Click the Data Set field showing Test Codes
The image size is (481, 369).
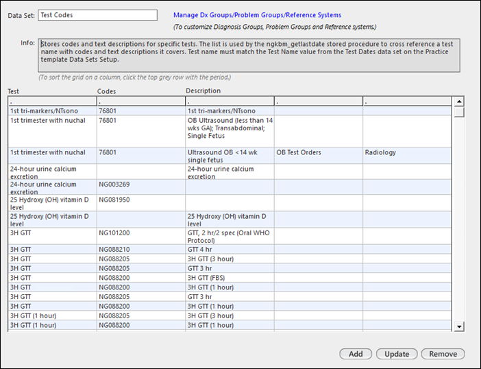click(x=97, y=15)
